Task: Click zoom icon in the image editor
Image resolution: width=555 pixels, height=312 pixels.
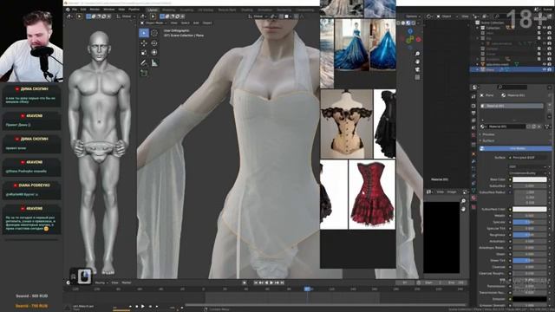Action: tap(464, 201)
